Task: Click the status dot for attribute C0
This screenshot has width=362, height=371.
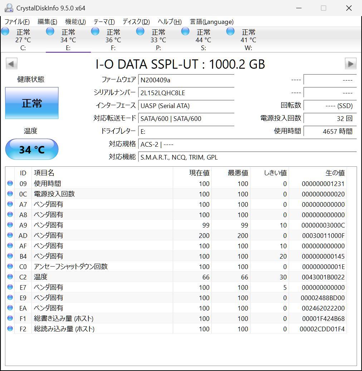Action: pos(10,266)
